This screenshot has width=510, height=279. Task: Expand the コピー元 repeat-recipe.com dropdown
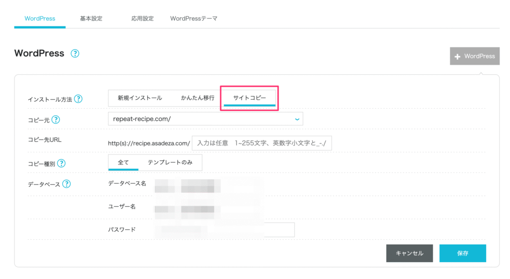205,119
